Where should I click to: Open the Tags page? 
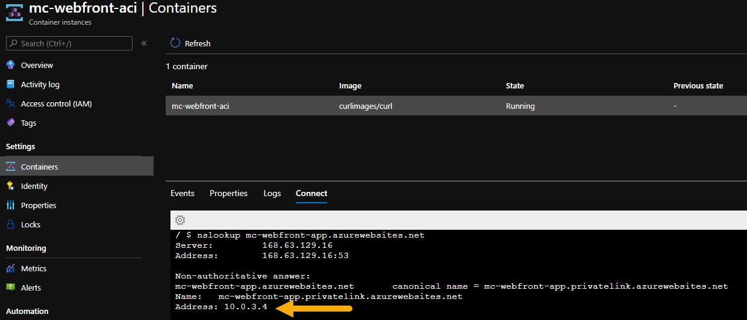point(28,123)
